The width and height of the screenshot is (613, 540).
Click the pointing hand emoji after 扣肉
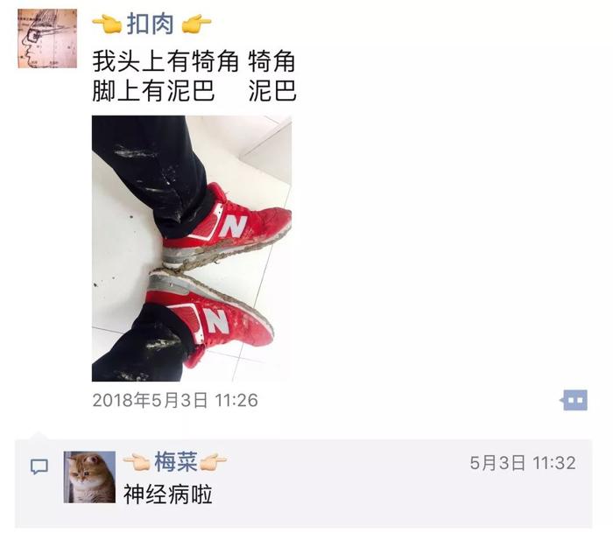coord(197,25)
